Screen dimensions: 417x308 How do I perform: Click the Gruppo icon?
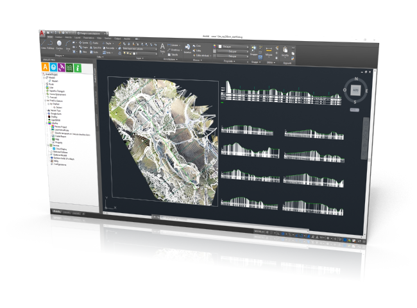[253, 50]
